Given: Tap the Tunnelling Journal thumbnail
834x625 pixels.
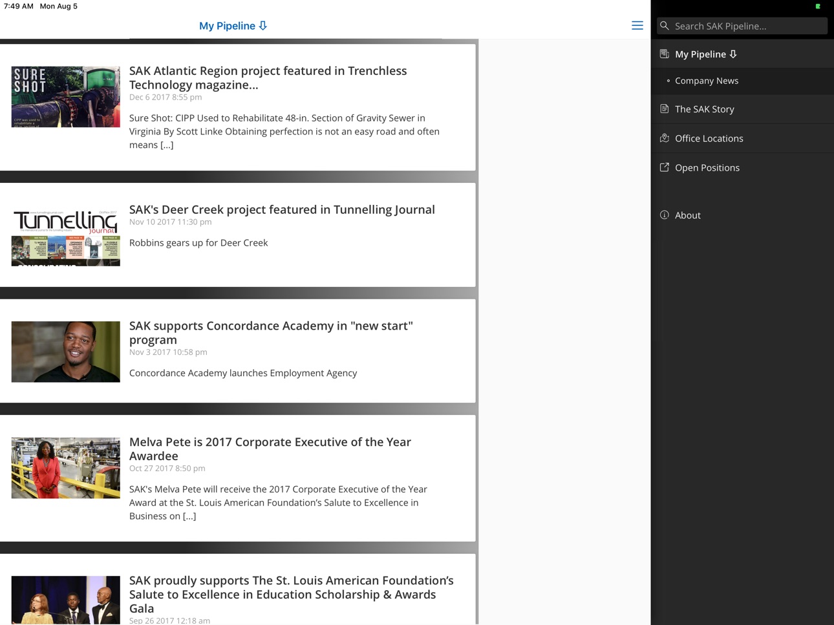Looking at the screenshot, I should [65, 235].
